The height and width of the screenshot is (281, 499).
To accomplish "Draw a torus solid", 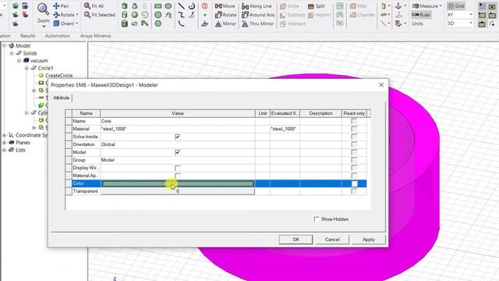I will (135, 23).
